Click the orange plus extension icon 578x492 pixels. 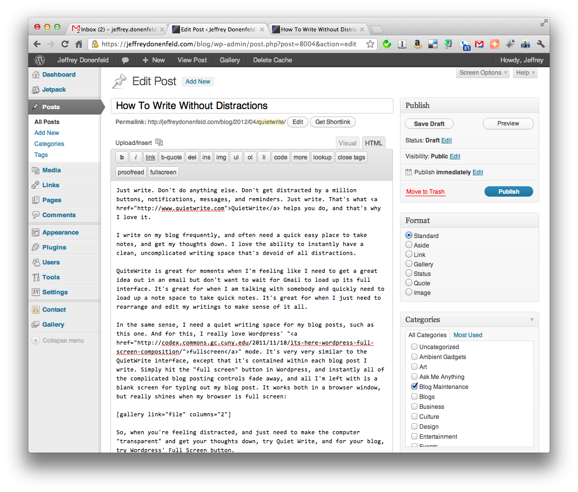tap(495, 44)
